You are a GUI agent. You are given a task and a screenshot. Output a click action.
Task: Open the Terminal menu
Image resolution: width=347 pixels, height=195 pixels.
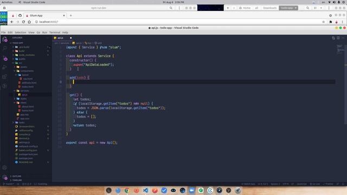(55, 32)
